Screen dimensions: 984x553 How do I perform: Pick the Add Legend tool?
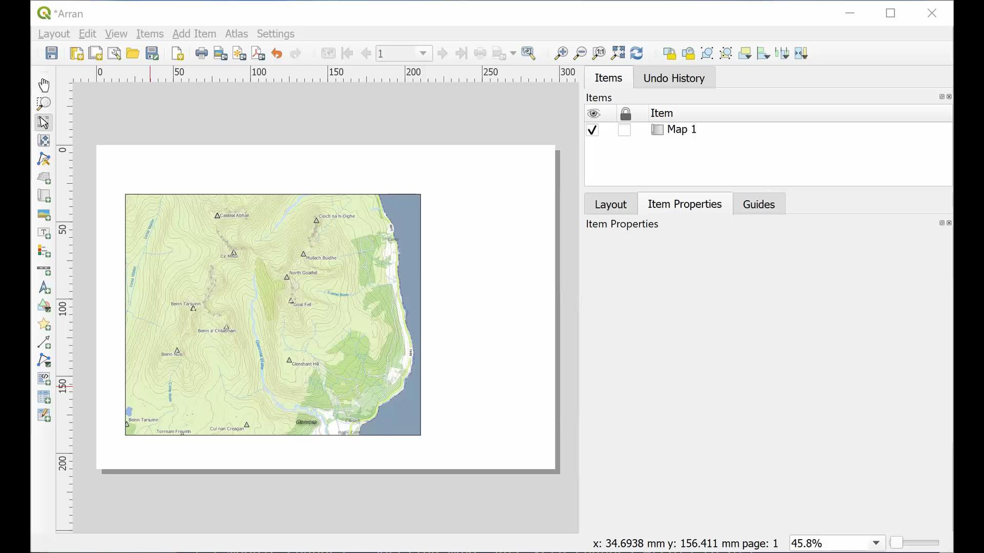click(x=44, y=251)
